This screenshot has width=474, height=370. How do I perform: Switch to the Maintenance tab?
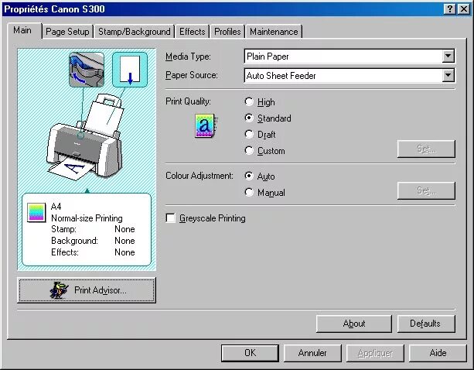click(x=274, y=32)
